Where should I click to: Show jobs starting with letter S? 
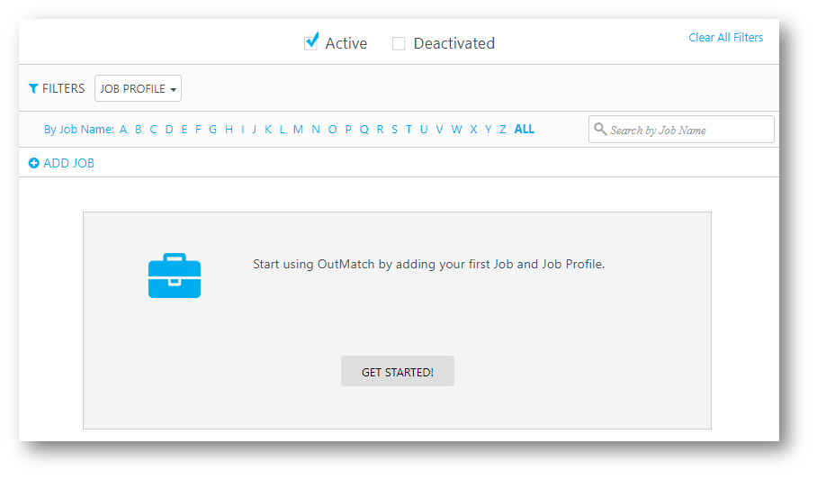point(394,129)
